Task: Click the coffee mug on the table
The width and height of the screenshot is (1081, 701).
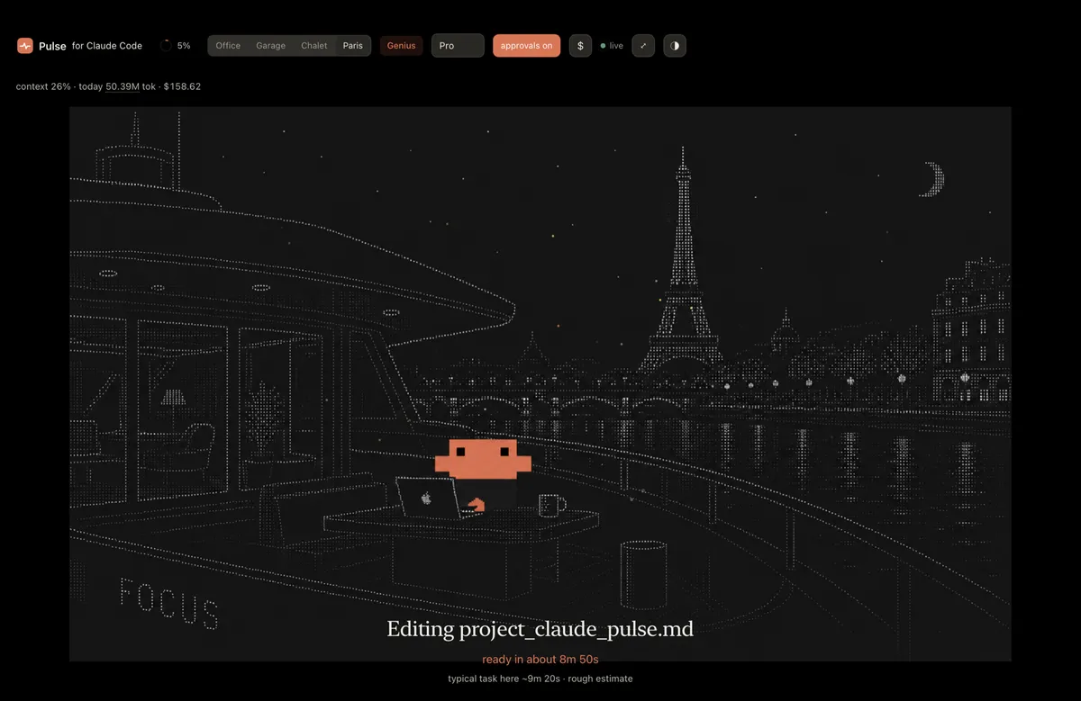Action: (x=551, y=504)
